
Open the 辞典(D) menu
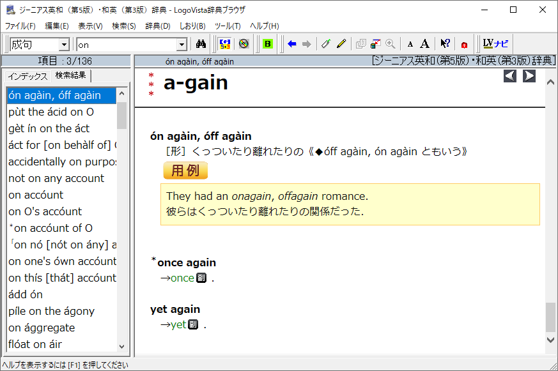157,26
